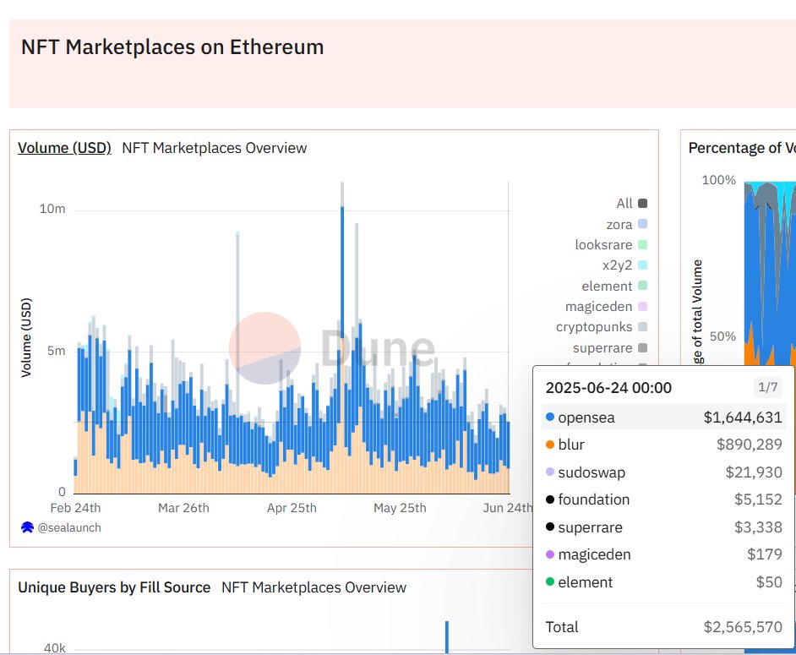This screenshot has width=796, height=655.
Task: Select the foundation row in tooltip
Action: point(663,499)
